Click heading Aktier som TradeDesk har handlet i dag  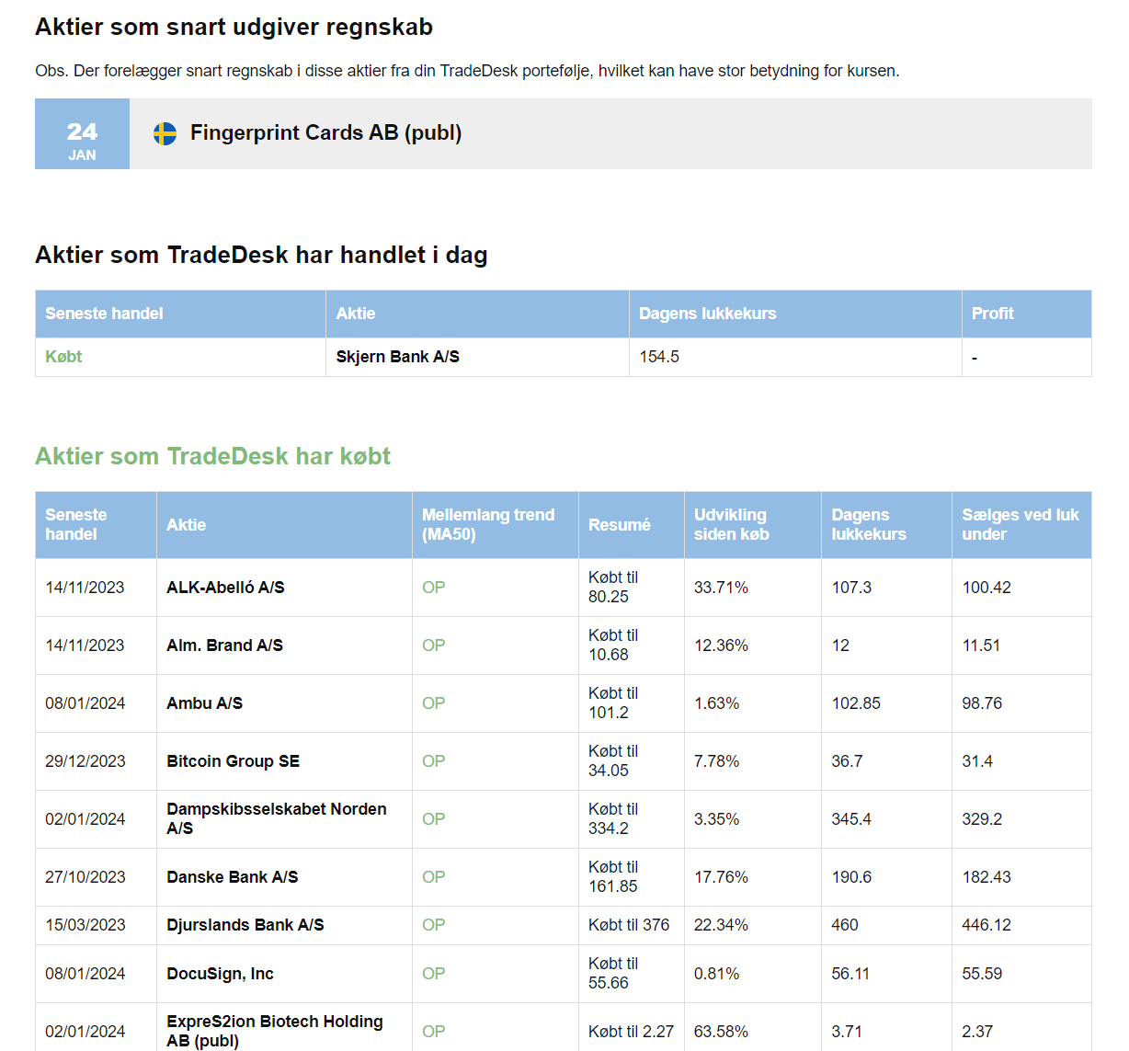click(261, 255)
